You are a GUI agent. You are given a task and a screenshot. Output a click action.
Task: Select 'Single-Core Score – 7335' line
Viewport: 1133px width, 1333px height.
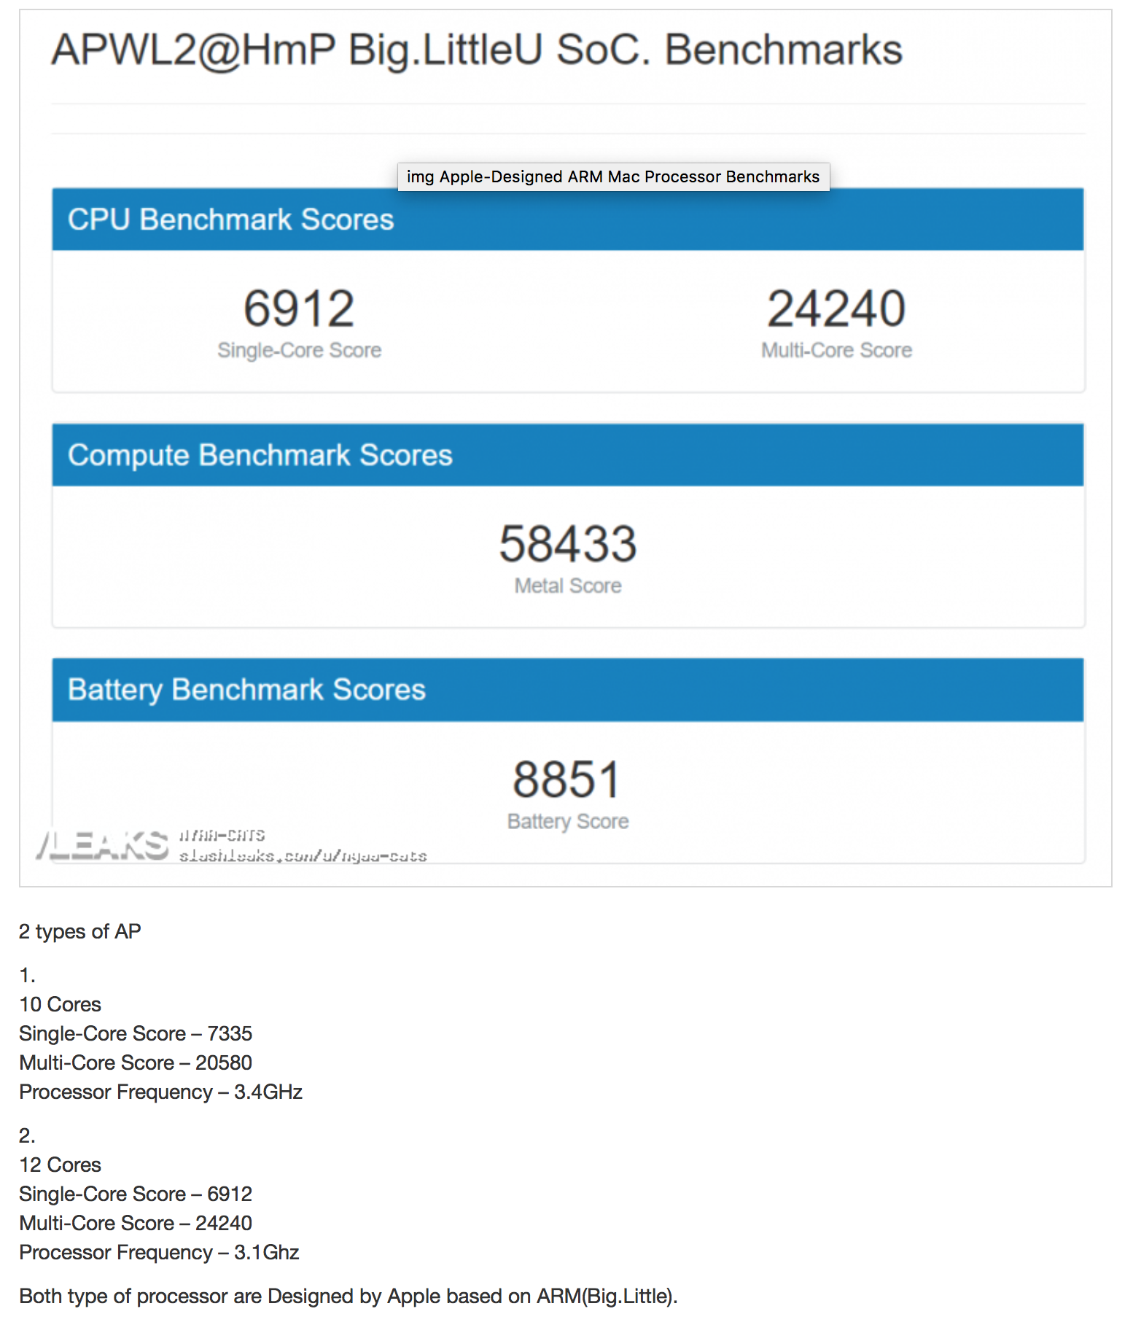click(x=136, y=1034)
